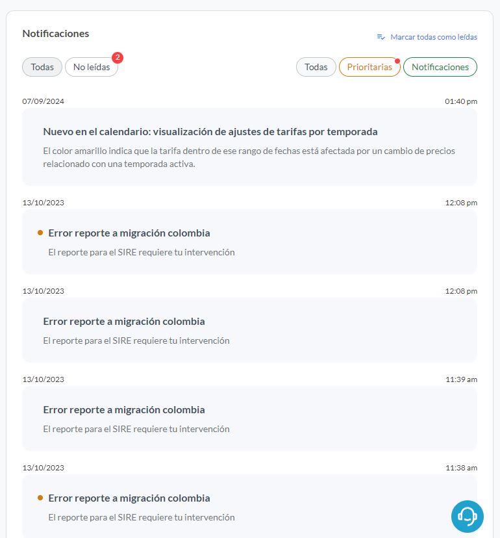Select the left Todas filter tab

42,67
